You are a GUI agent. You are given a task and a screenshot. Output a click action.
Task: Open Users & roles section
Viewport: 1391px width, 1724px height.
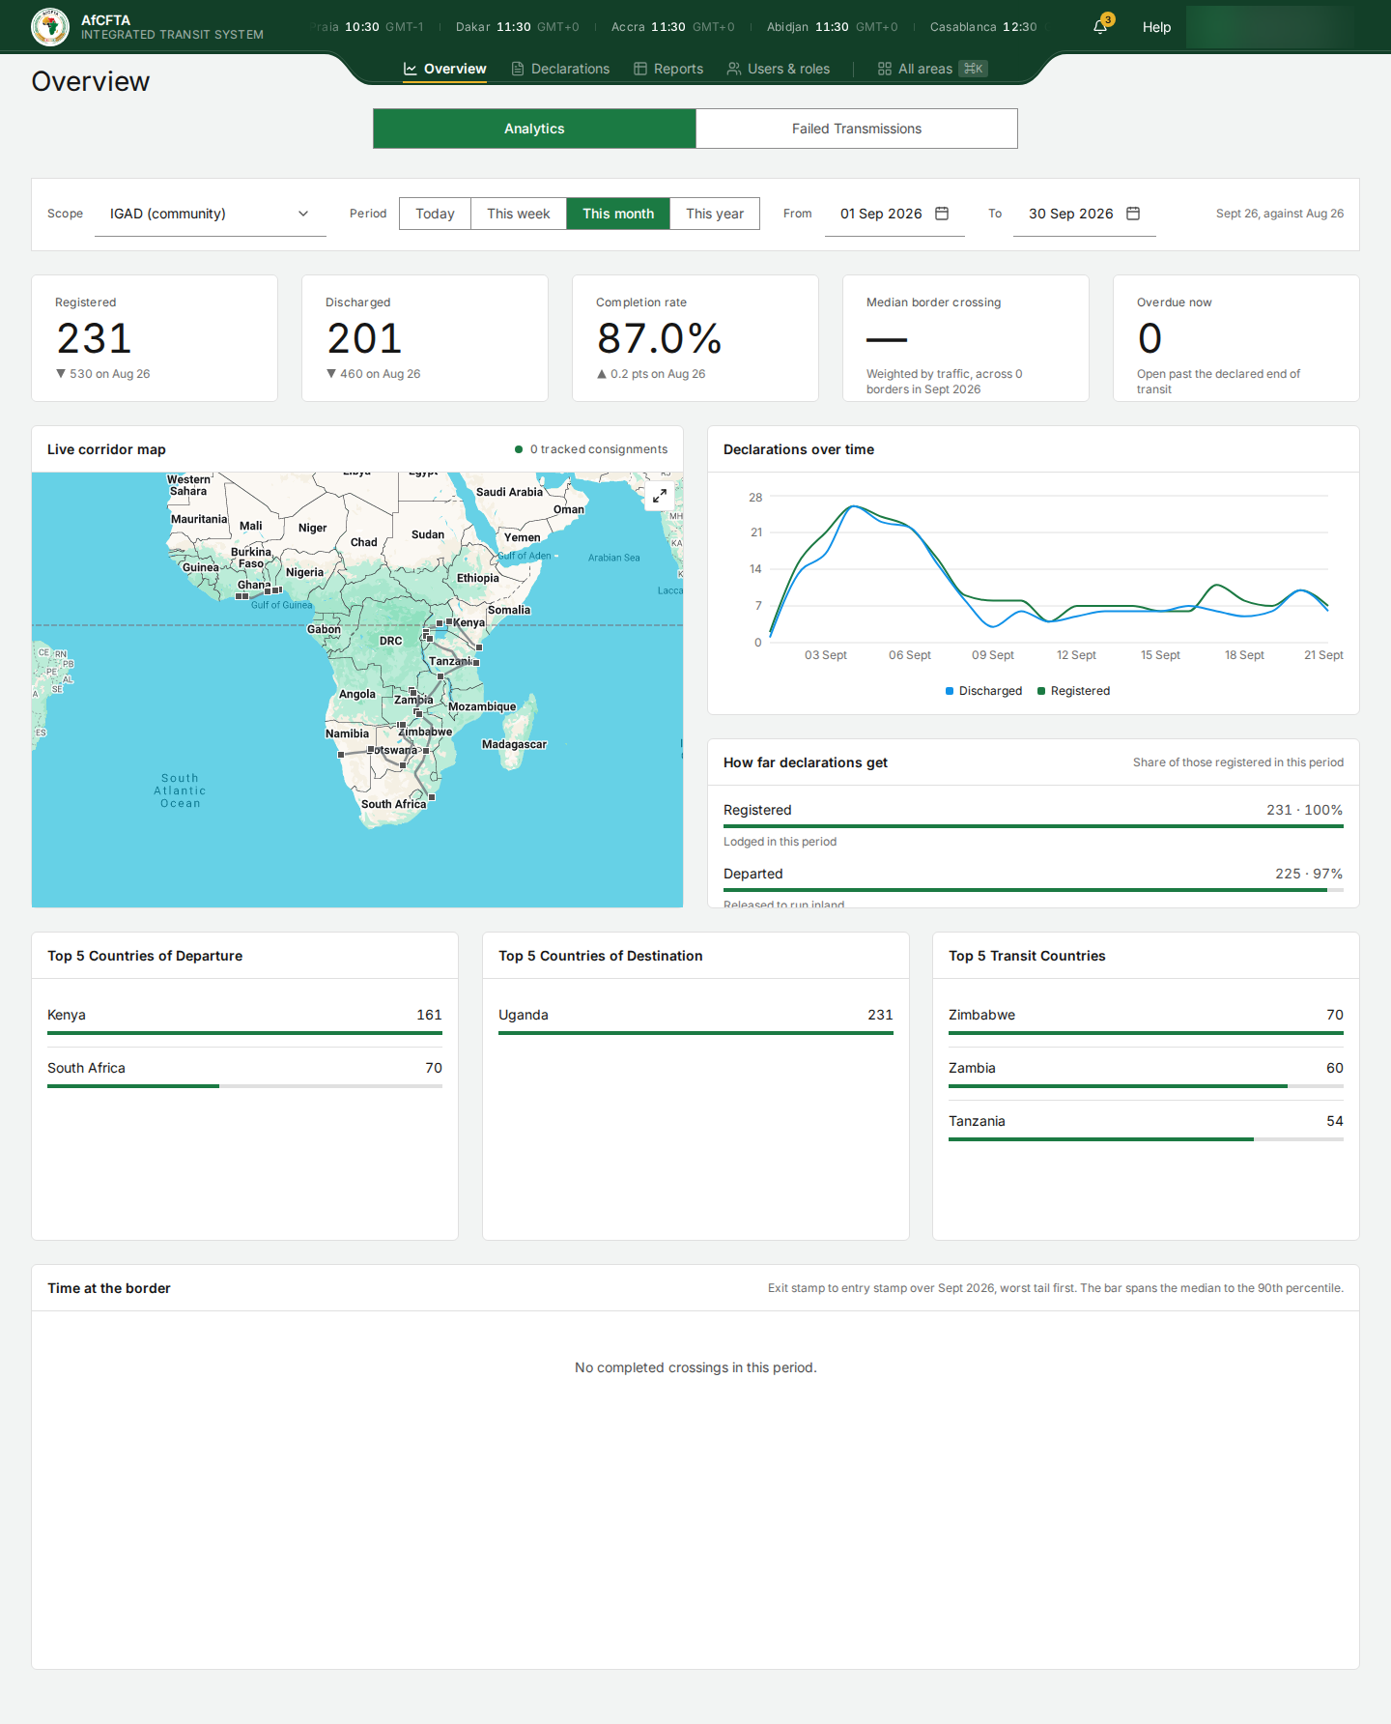(x=779, y=69)
